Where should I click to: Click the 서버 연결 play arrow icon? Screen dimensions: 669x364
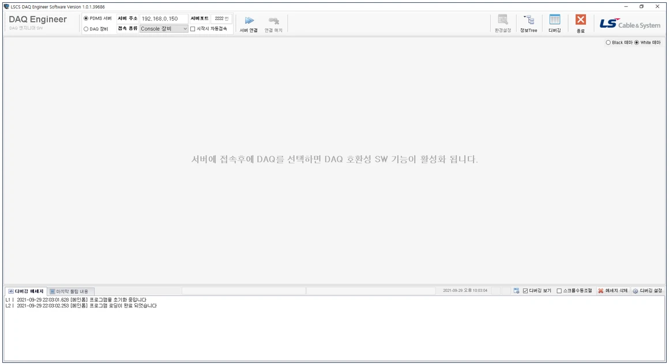click(x=249, y=21)
